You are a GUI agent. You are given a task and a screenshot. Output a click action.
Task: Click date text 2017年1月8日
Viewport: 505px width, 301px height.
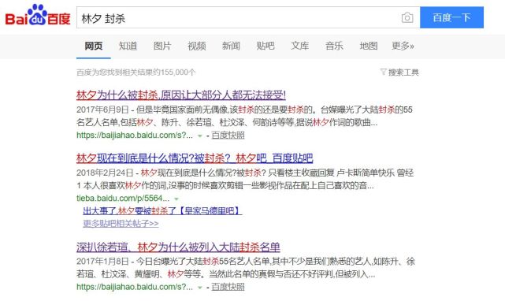pyautogui.click(x=102, y=262)
